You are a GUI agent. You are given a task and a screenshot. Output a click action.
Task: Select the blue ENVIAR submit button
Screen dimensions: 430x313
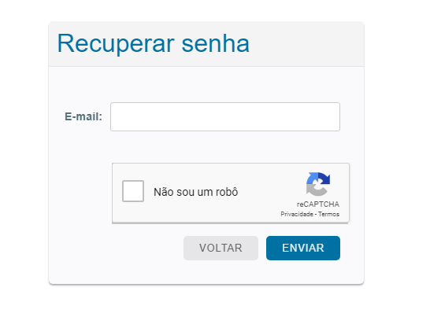point(303,248)
